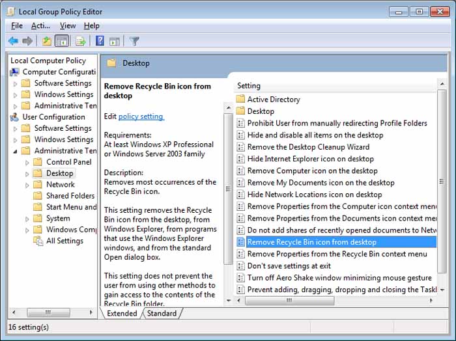Collapse Administrative Templates under User Configuration
The width and height of the screenshot is (456, 341).
[x=16, y=152]
